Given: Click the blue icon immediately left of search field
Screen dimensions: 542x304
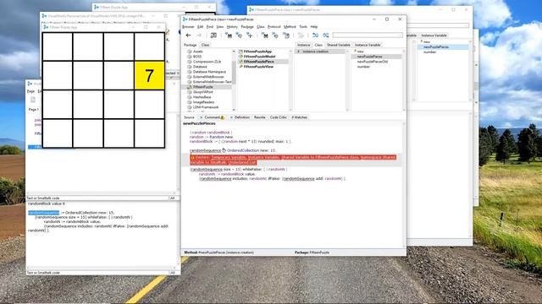Looking at the screenshot, I should 325,35.
